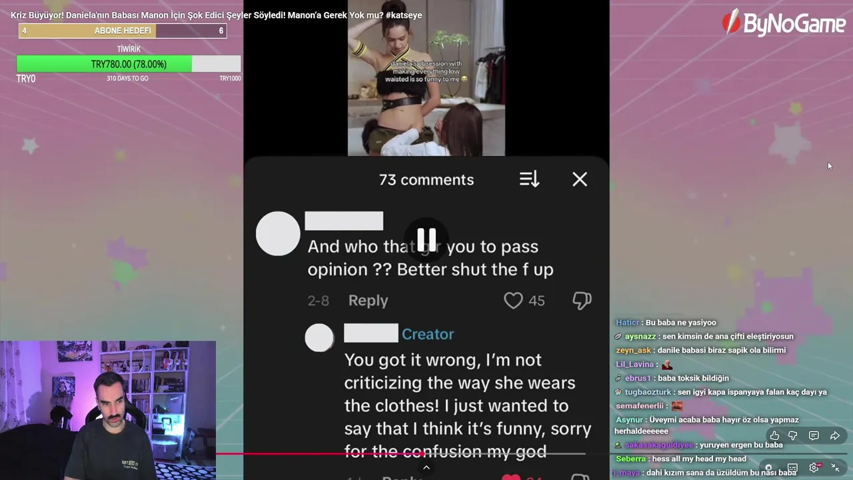Click the small pause icon in player controls
853x480 pixels.
[x=768, y=468]
